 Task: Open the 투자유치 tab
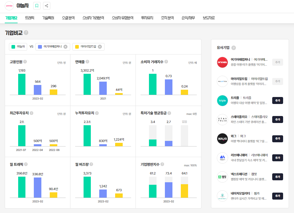pos(147,18)
